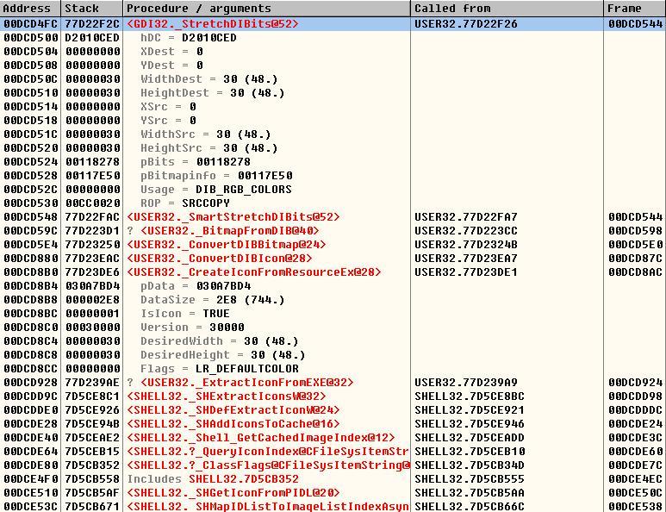Select the SHELL32.?_QueryIconIndex@CFileSysItemStr call
666x512 pixels.
268,452
